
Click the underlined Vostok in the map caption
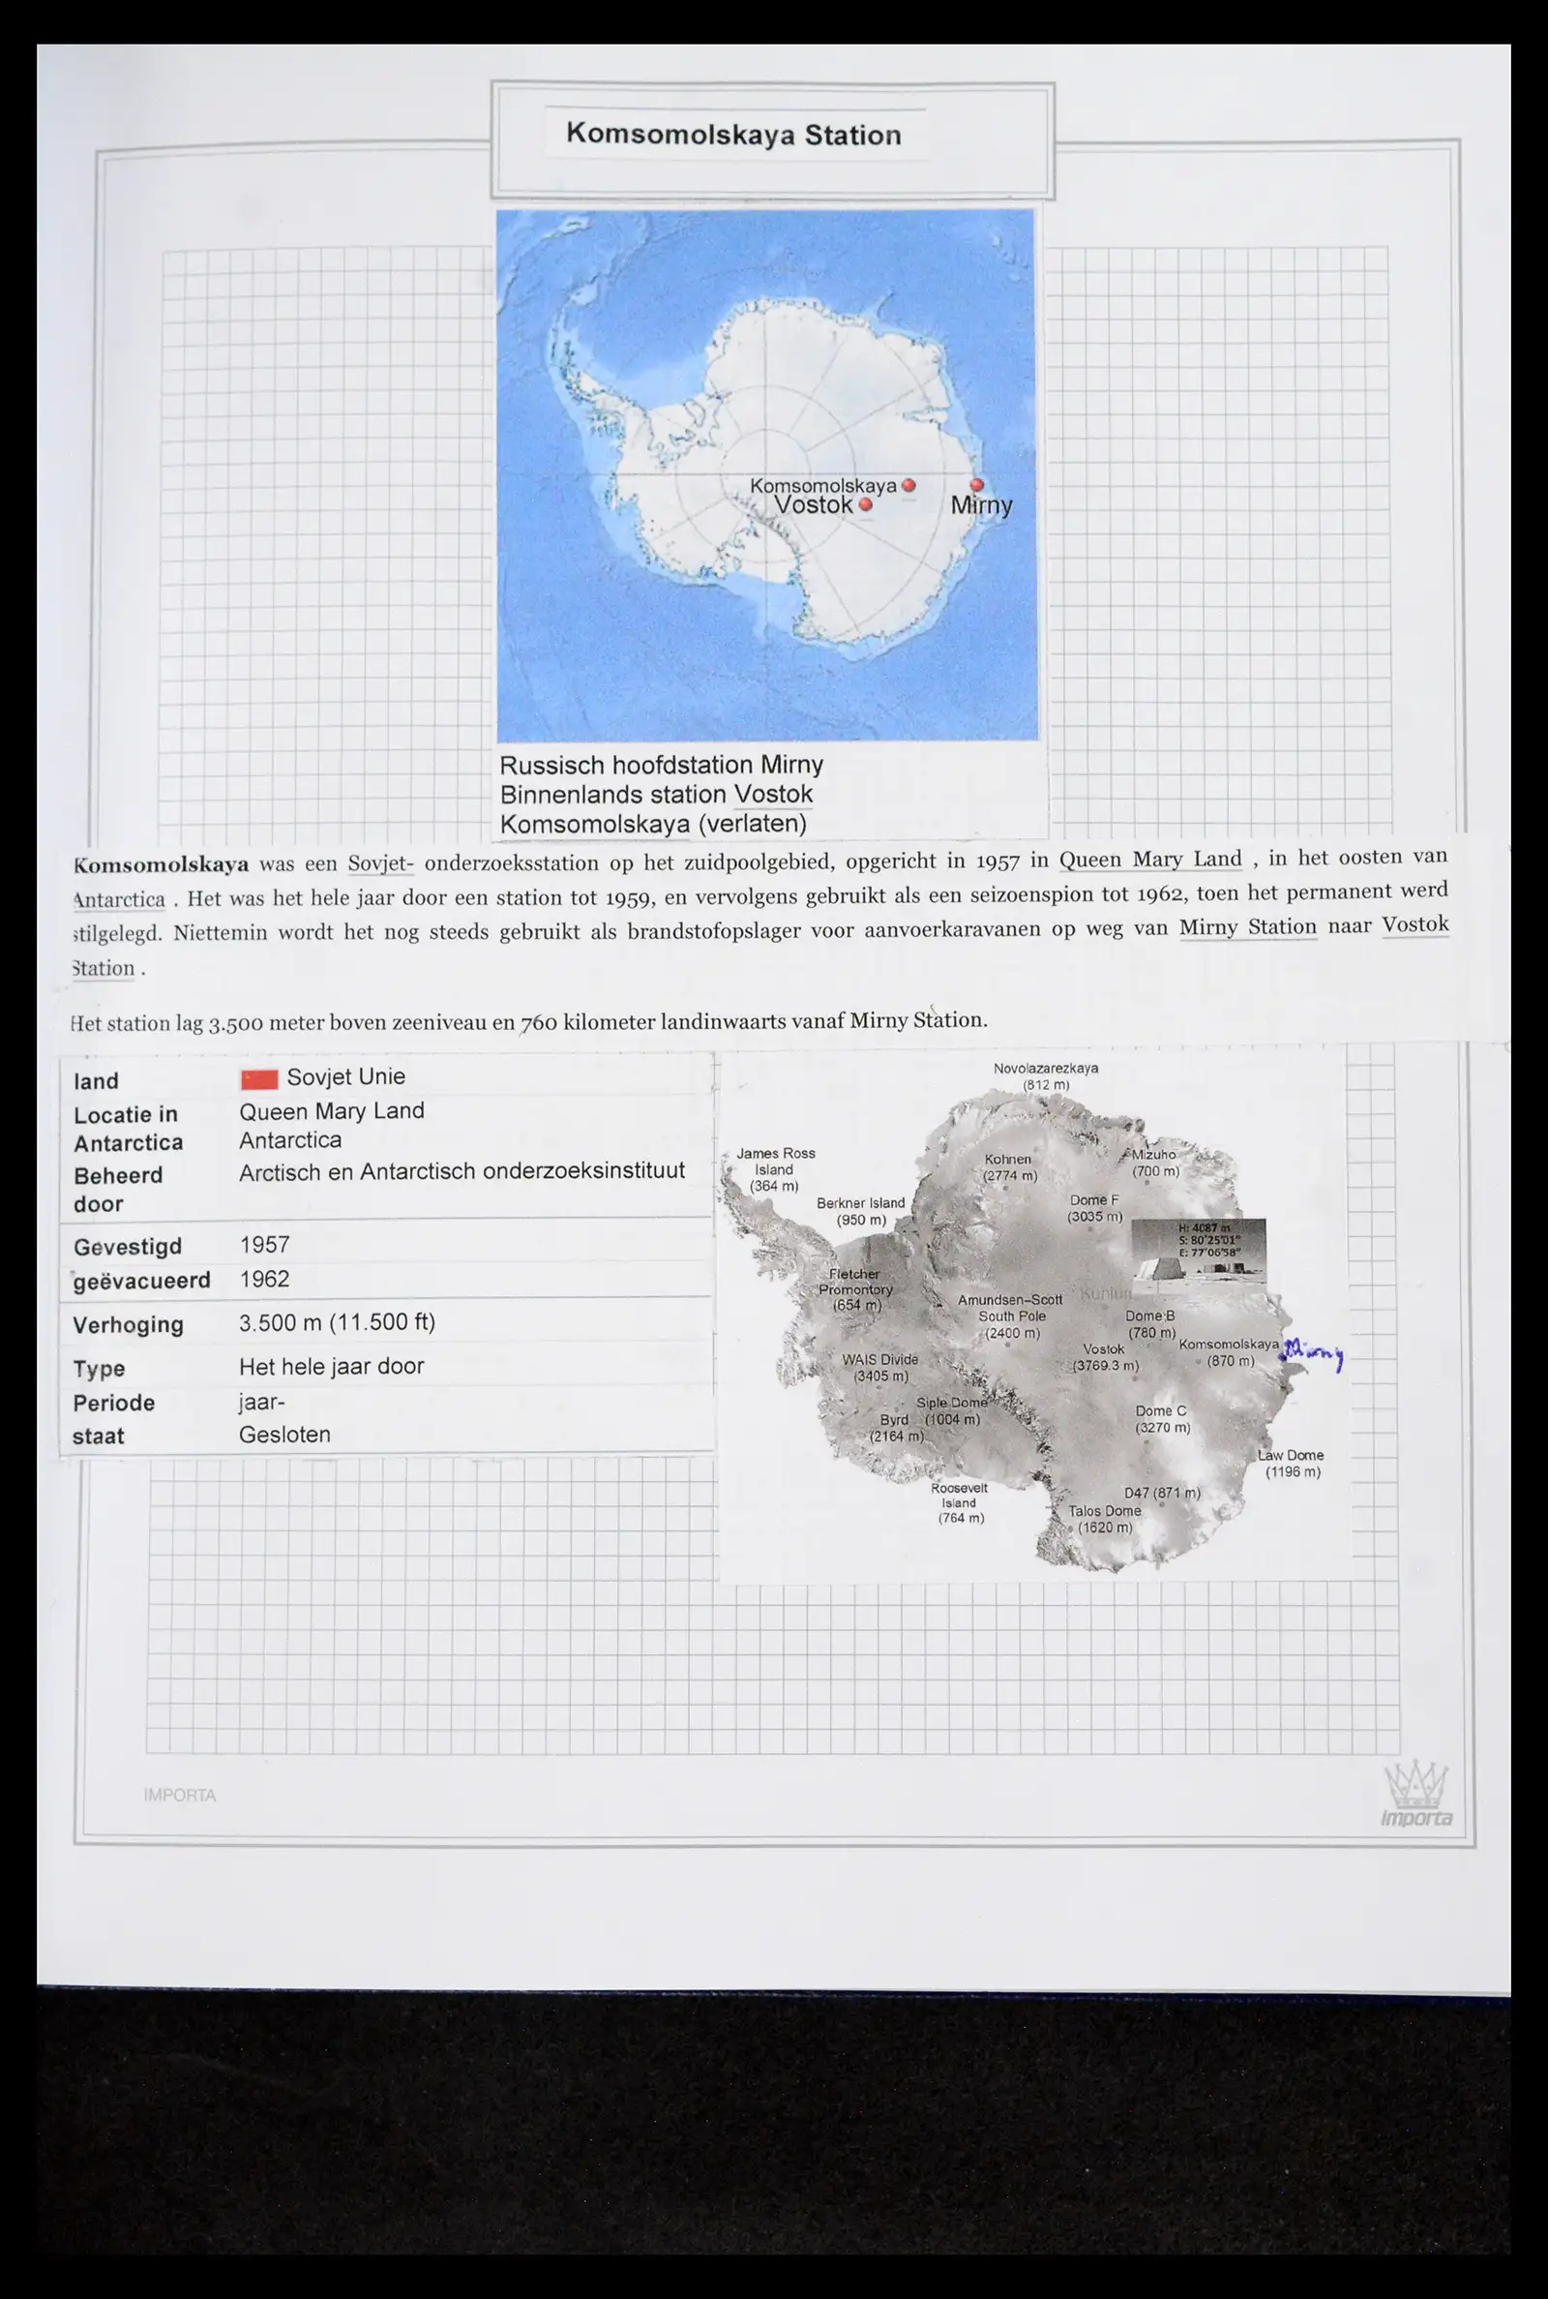tap(773, 794)
